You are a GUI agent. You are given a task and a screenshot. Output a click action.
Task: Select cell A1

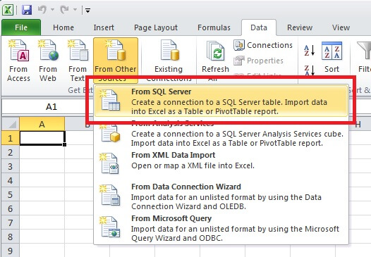click(42, 138)
